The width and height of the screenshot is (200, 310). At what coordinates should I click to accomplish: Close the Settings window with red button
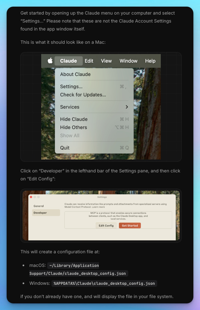[31, 197]
